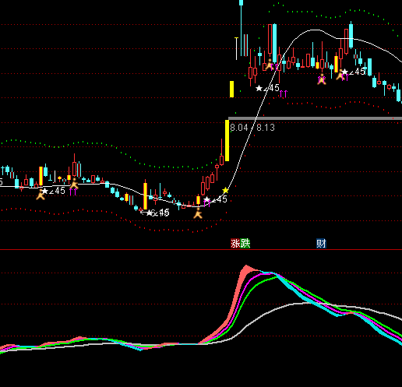The height and width of the screenshot is (387, 402).
Task: Click the rightmost white star ∠45 marker
Action: point(344,72)
